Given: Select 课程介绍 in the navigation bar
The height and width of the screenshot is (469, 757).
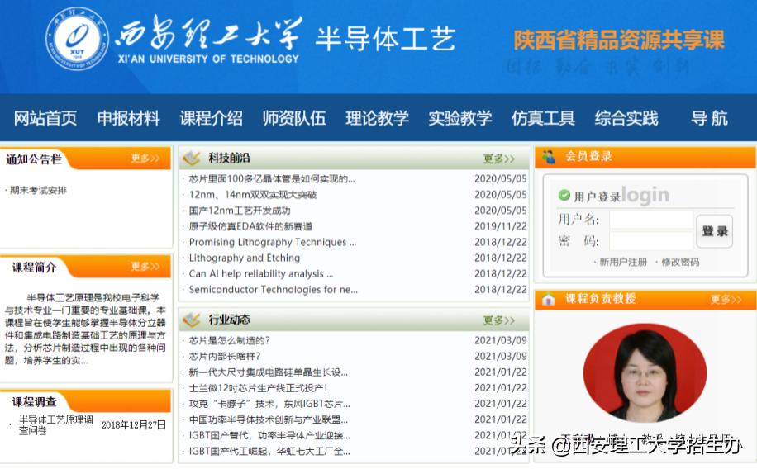Looking at the screenshot, I should tap(212, 118).
